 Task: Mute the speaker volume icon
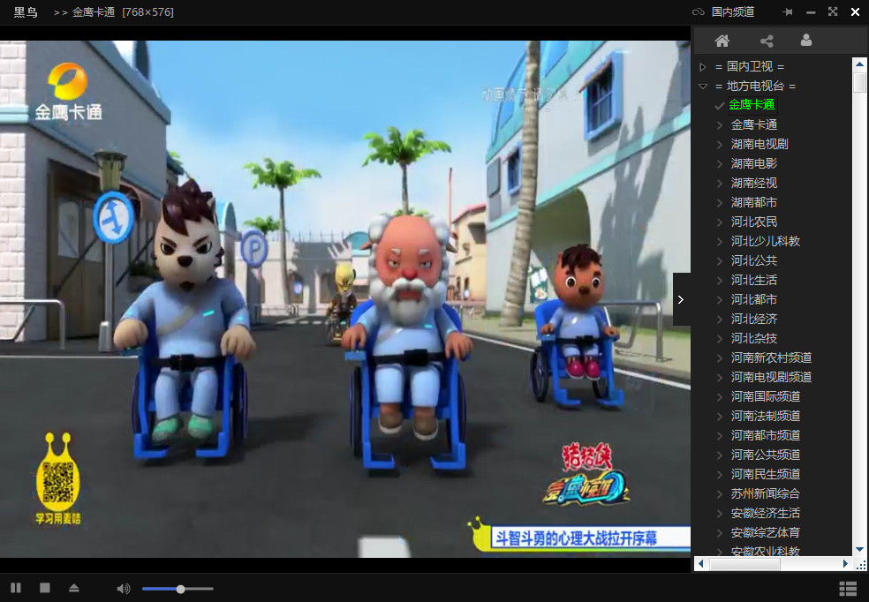(x=124, y=589)
